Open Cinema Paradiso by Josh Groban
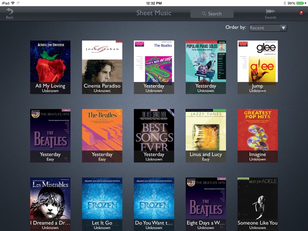This screenshot has height=231, width=308. 102,67
